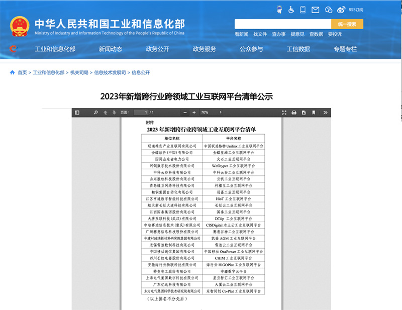This screenshot has width=402, height=310.
Task: Click table cell 中国移动 OnePower 工业互联网平台
Action: [x=234, y=252]
